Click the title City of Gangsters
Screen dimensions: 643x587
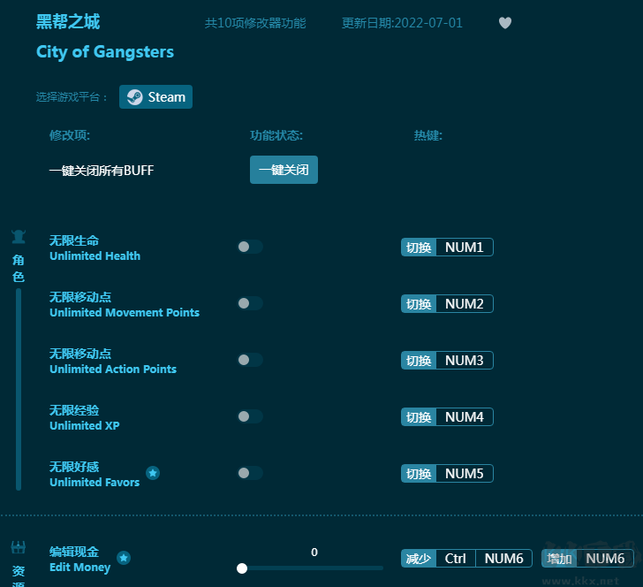tap(105, 52)
